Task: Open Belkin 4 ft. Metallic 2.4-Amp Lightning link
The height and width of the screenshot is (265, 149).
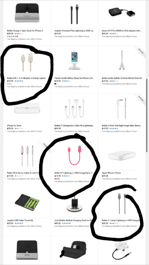Action: 27,78
